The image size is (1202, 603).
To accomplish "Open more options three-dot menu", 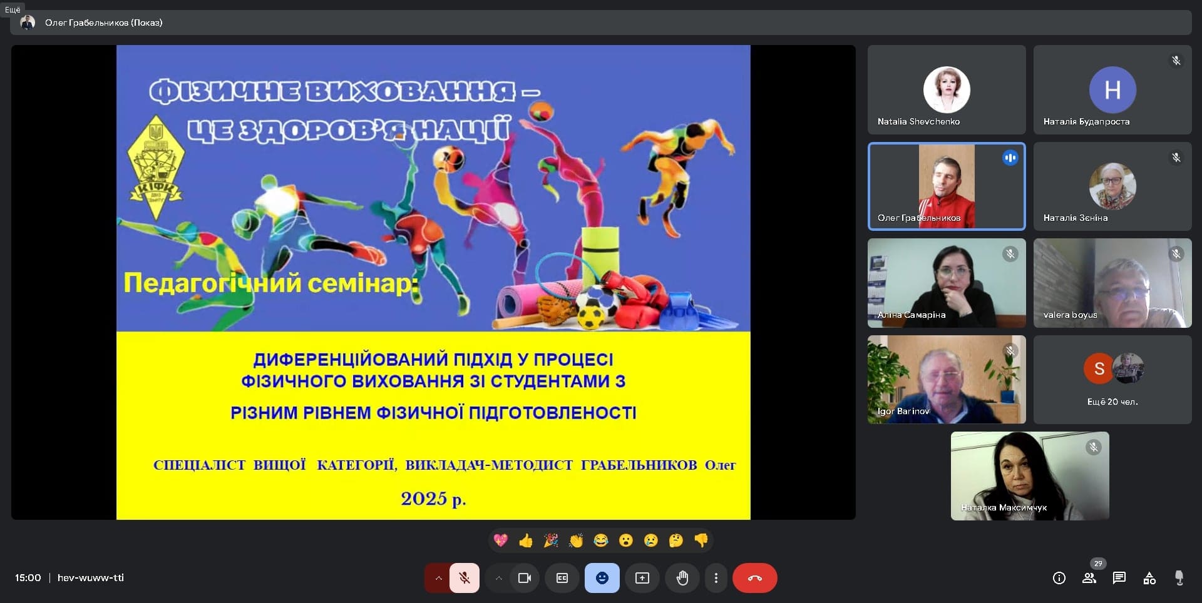I will tap(716, 578).
